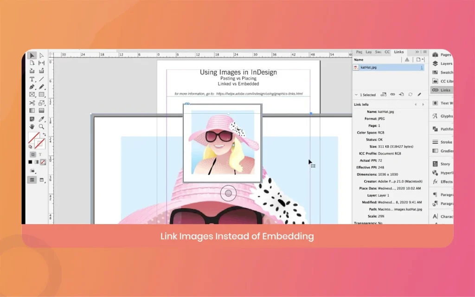The height and width of the screenshot is (297, 475).
Task: Open Links panel from dock
Action: tap(442, 90)
